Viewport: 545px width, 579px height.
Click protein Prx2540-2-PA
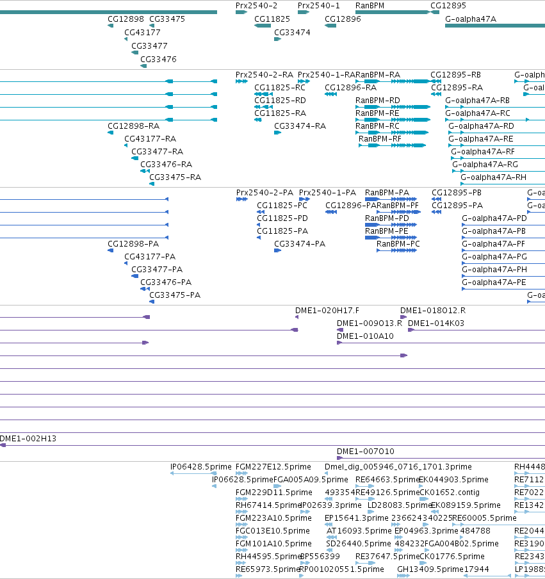coord(264,193)
